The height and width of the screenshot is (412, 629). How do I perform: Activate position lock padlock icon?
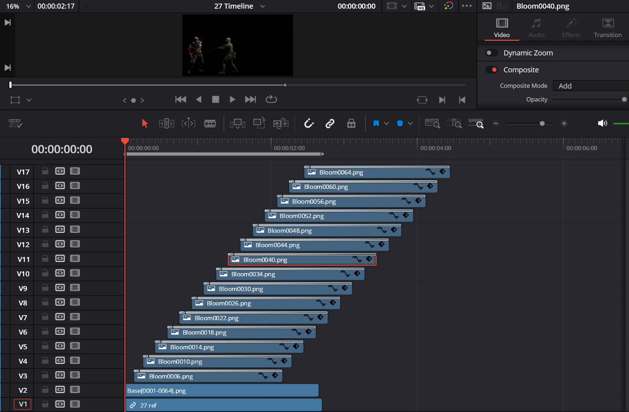351,123
